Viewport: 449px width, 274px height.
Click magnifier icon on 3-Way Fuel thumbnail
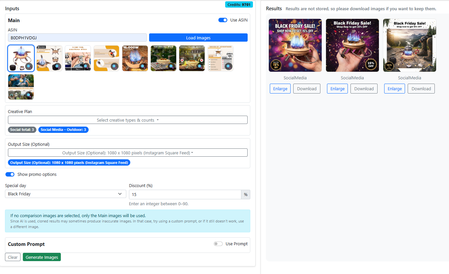click(85, 66)
